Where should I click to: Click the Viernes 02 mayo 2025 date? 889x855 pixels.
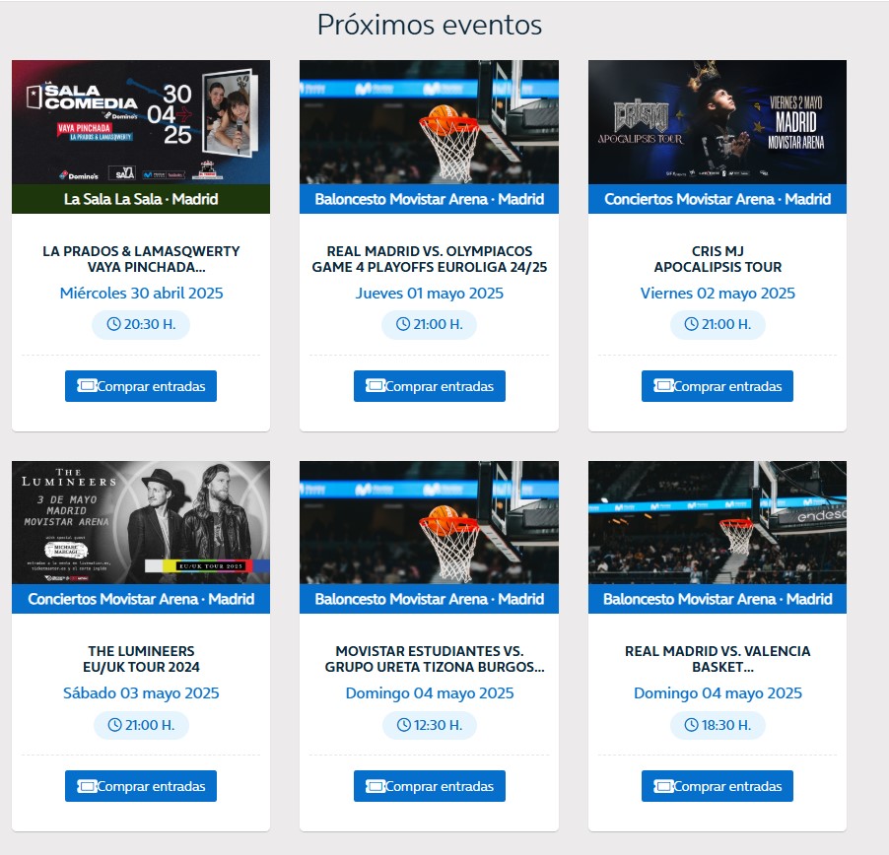(718, 293)
